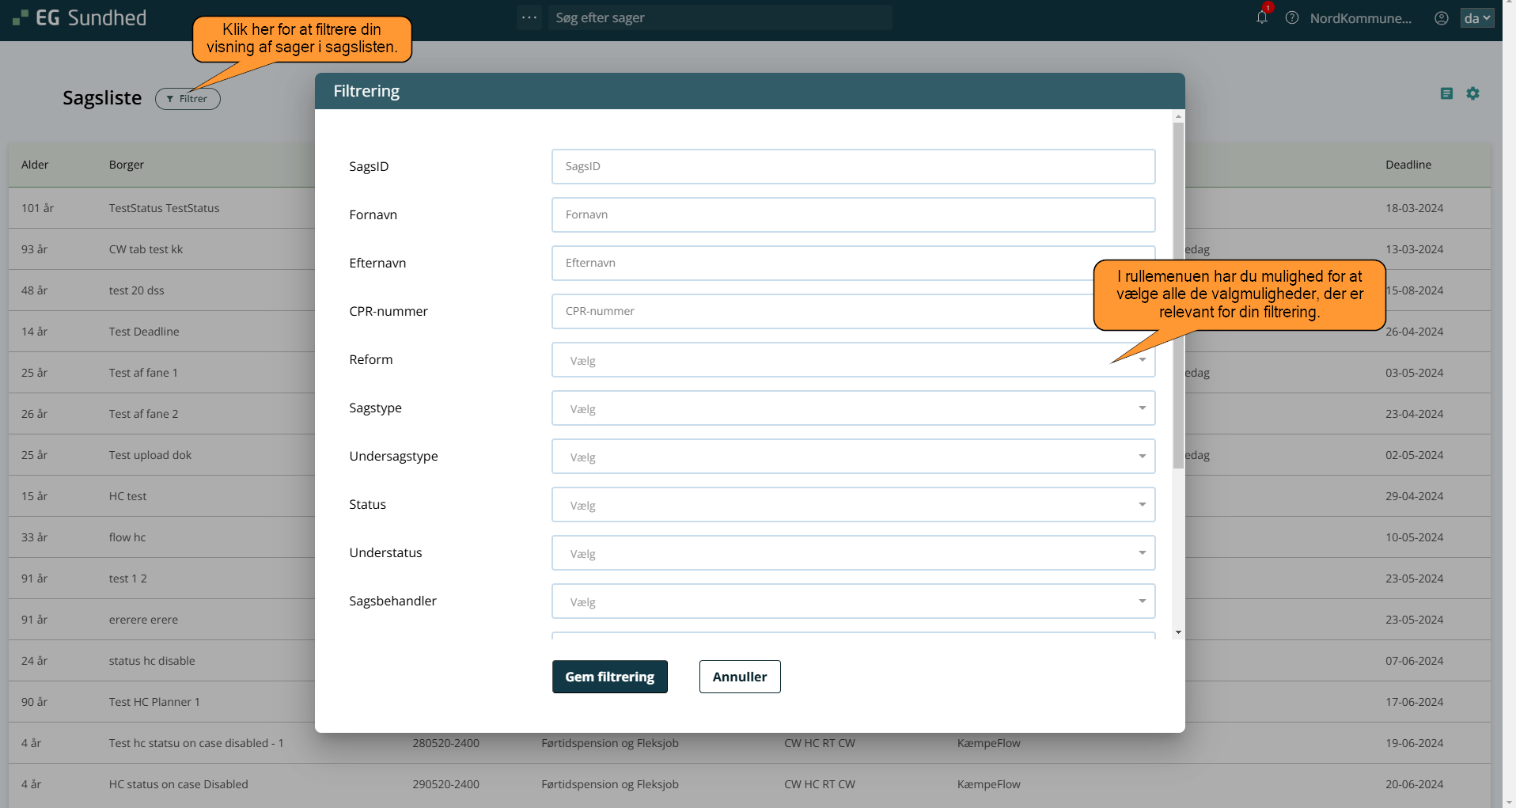Click Gem filtrering button
The image size is (1516, 808).
pyautogui.click(x=609, y=677)
